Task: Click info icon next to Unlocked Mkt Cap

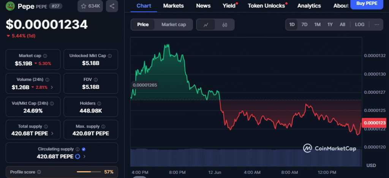Action: (110, 56)
